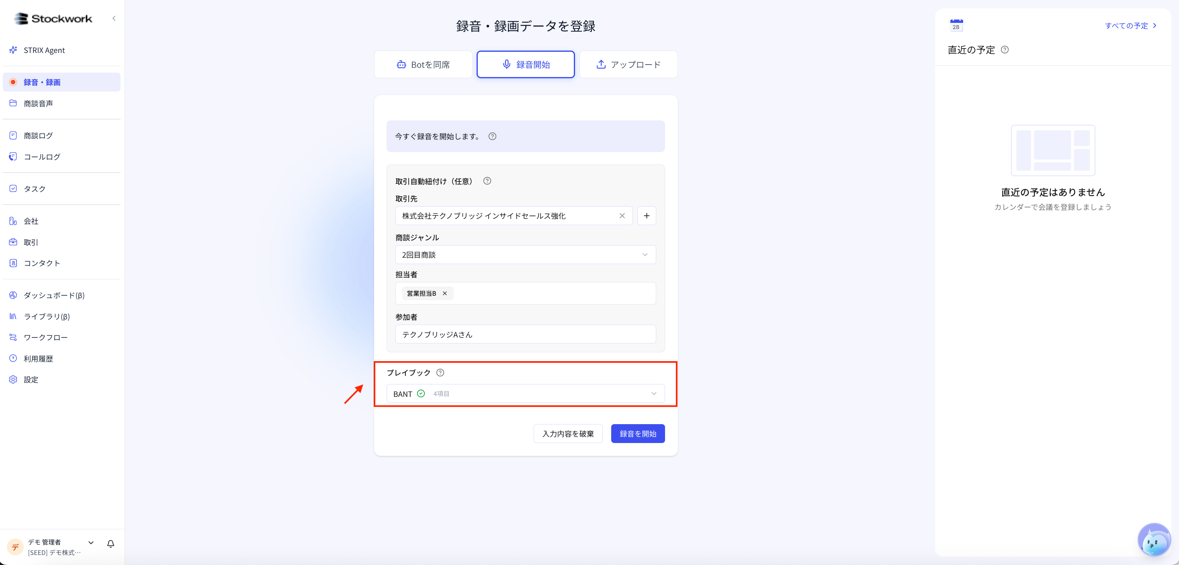Viewport: 1179px width, 565px height.
Task: Click help icon beside 今すぐ録音を開始します
Action: (x=493, y=136)
